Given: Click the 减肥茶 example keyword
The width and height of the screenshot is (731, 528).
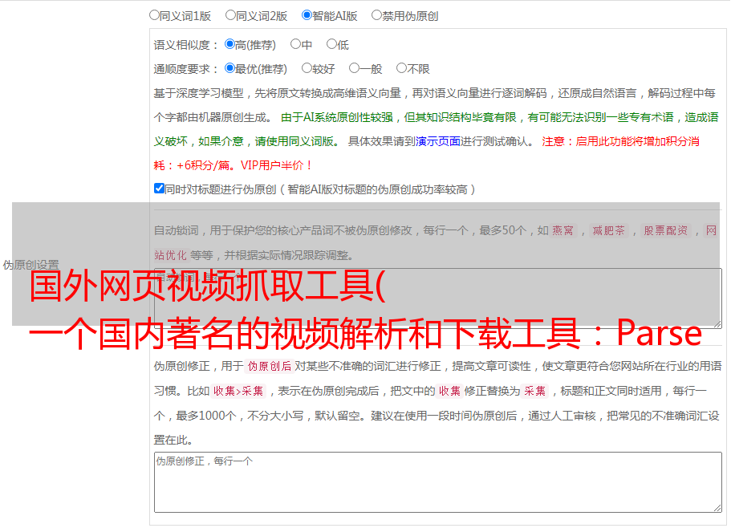Looking at the screenshot, I should coord(608,230).
